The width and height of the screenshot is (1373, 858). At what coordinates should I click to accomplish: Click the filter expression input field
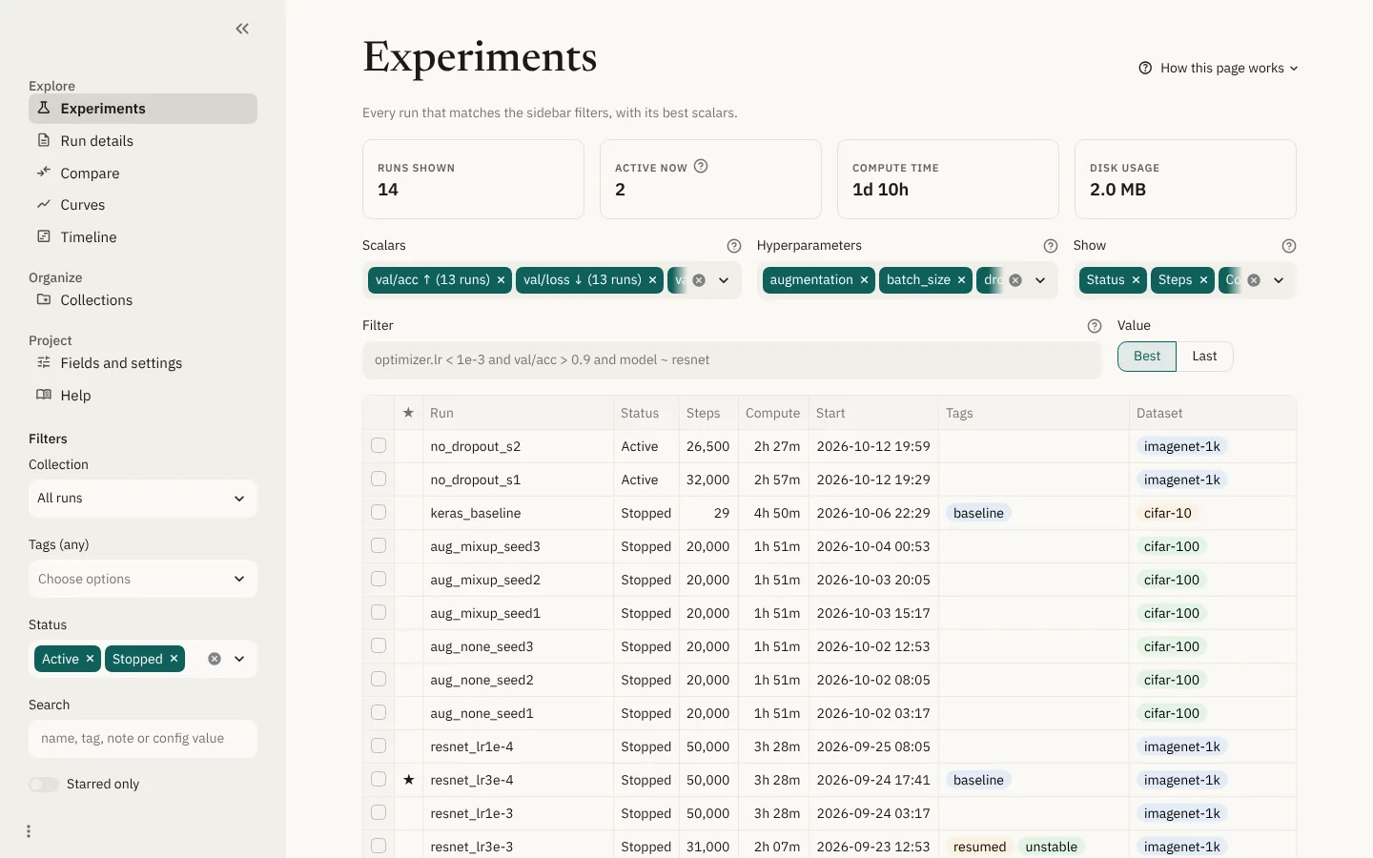731,360
